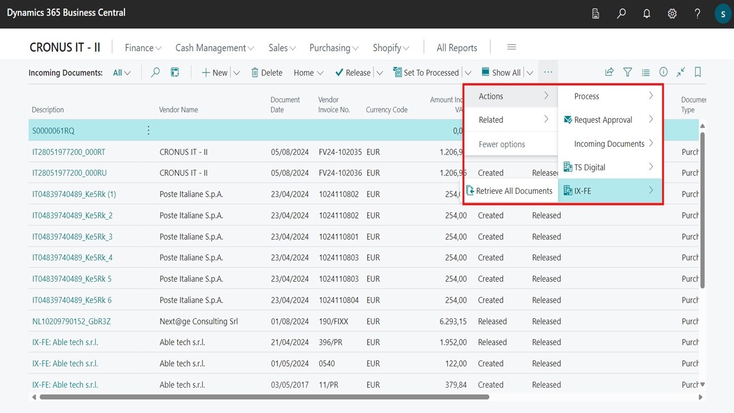Expand the Cash Management menu
The width and height of the screenshot is (734, 413).
point(215,48)
